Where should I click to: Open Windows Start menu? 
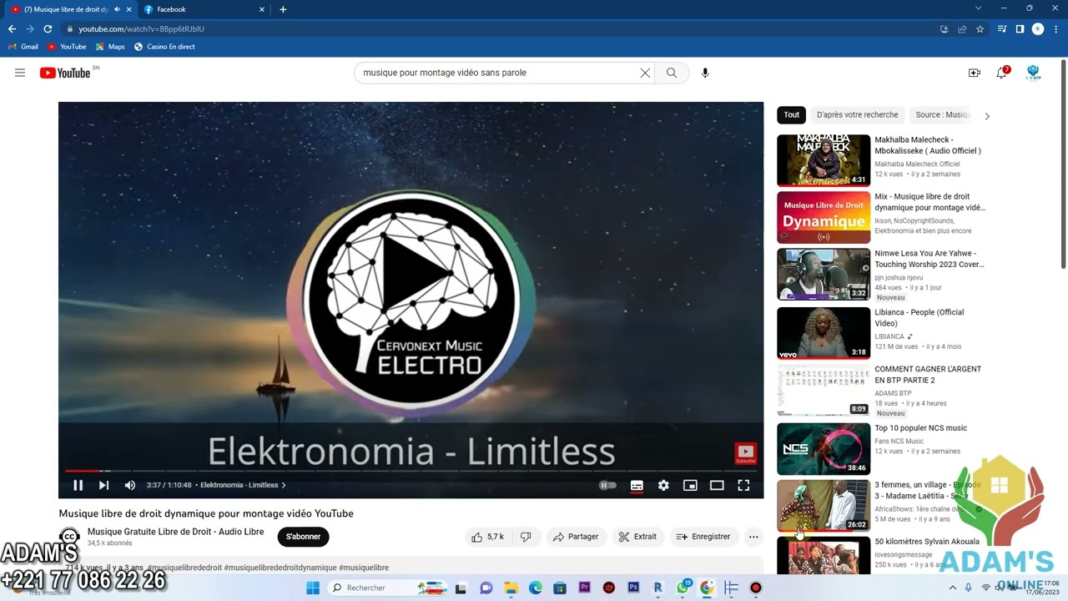pos(313,588)
